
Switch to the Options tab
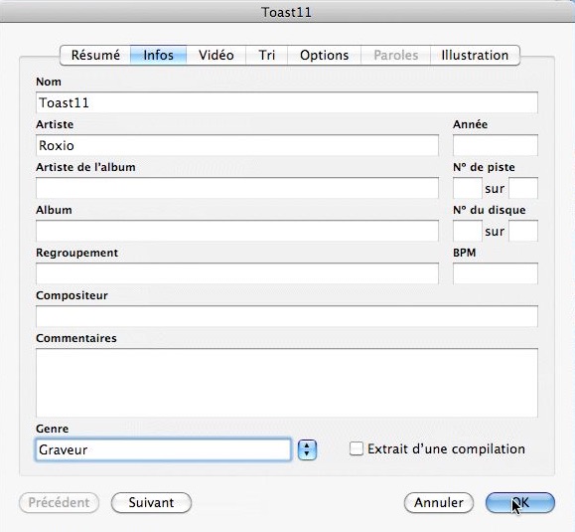click(x=324, y=56)
